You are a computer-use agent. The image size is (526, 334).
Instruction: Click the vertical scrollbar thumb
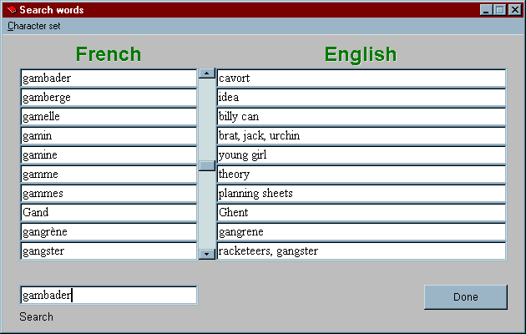click(206, 165)
